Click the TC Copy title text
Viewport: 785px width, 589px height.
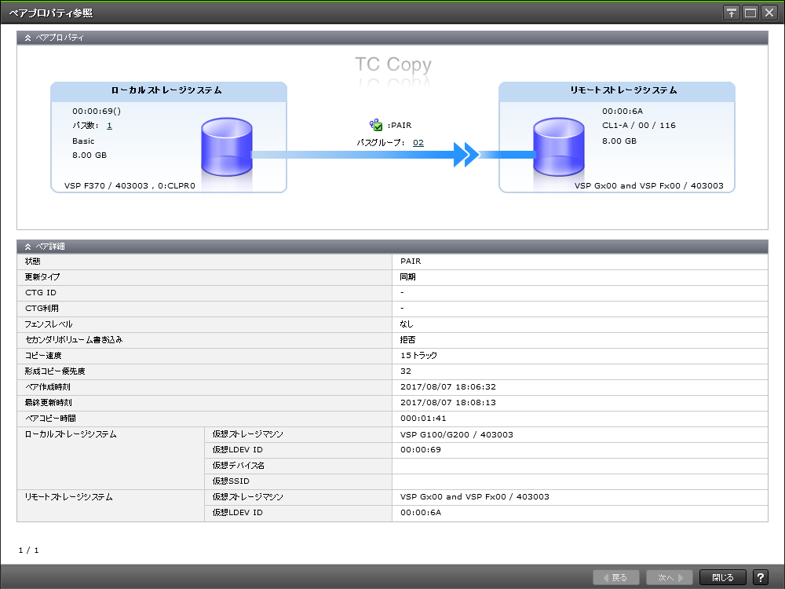click(x=393, y=64)
